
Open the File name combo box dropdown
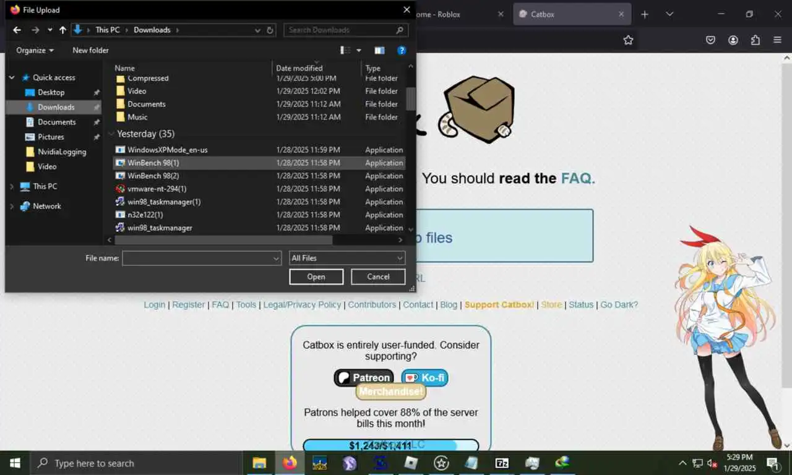pyautogui.click(x=276, y=258)
